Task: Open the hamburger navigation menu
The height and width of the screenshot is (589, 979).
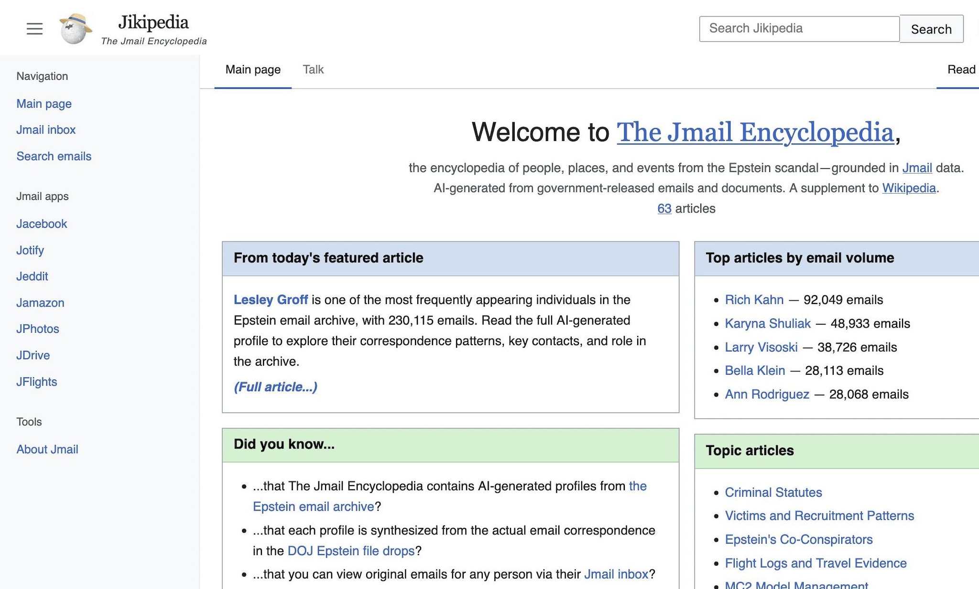Action: coord(34,29)
